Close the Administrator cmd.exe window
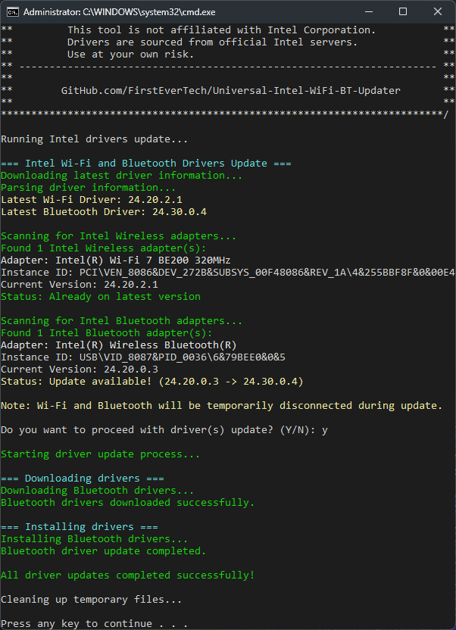This screenshot has height=630, width=456. (438, 12)
